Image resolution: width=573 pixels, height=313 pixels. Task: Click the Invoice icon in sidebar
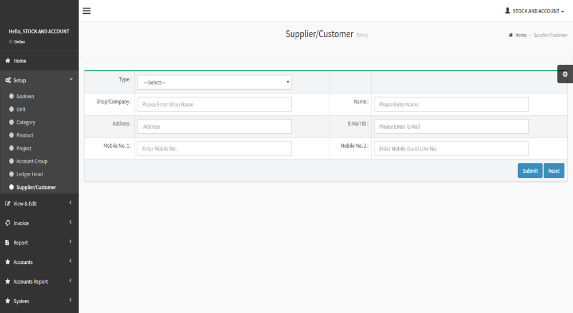(x=7, y=223)
